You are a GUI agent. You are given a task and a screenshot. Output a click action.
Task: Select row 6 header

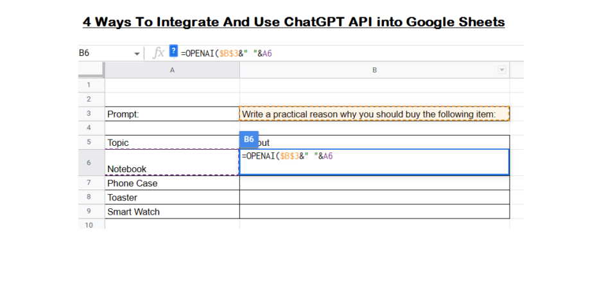[91, 163]
